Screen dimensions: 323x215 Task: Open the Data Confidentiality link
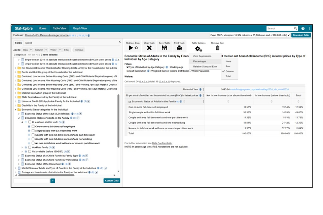pyautogui.click(x=163, y=143)
